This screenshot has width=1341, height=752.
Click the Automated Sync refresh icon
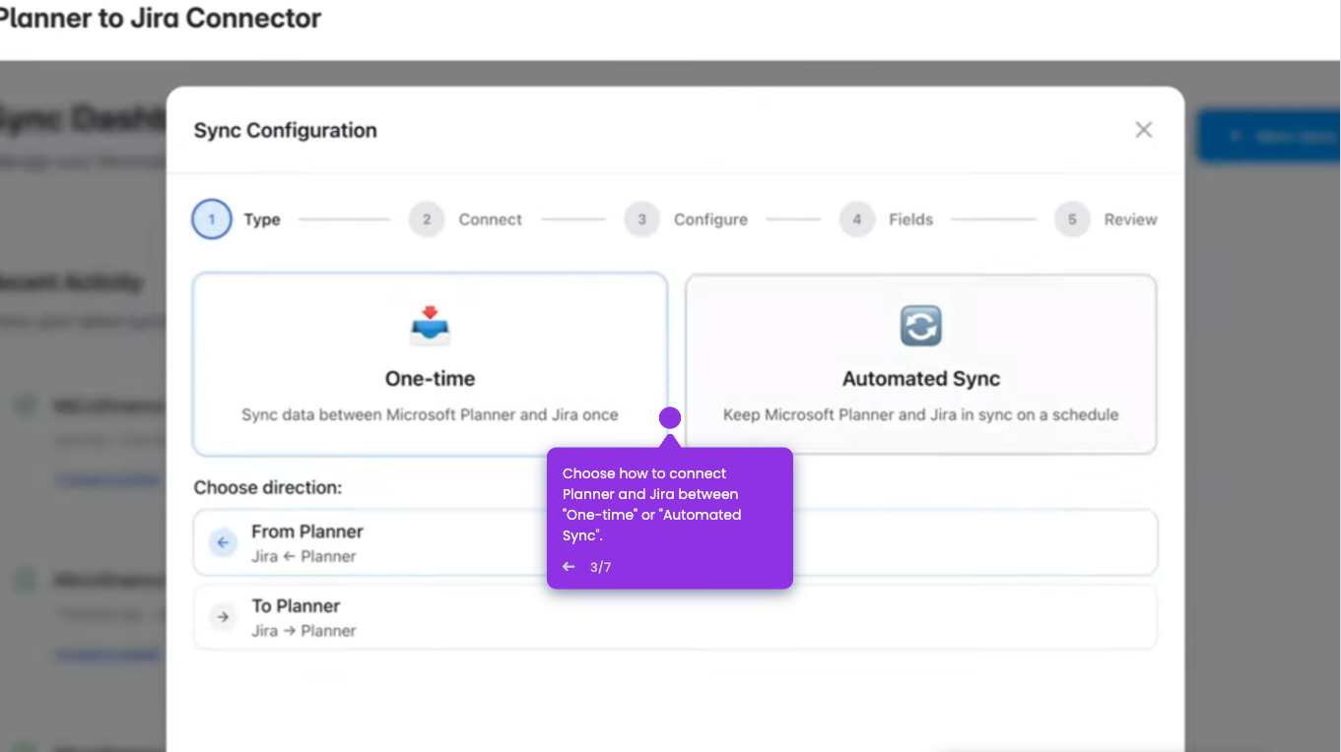(921, 326)
